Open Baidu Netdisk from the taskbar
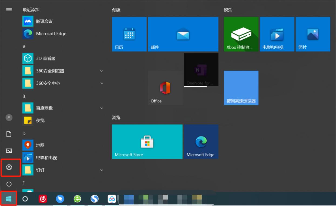Viewport: 336px width, 206px height. (x=112, y=199)
